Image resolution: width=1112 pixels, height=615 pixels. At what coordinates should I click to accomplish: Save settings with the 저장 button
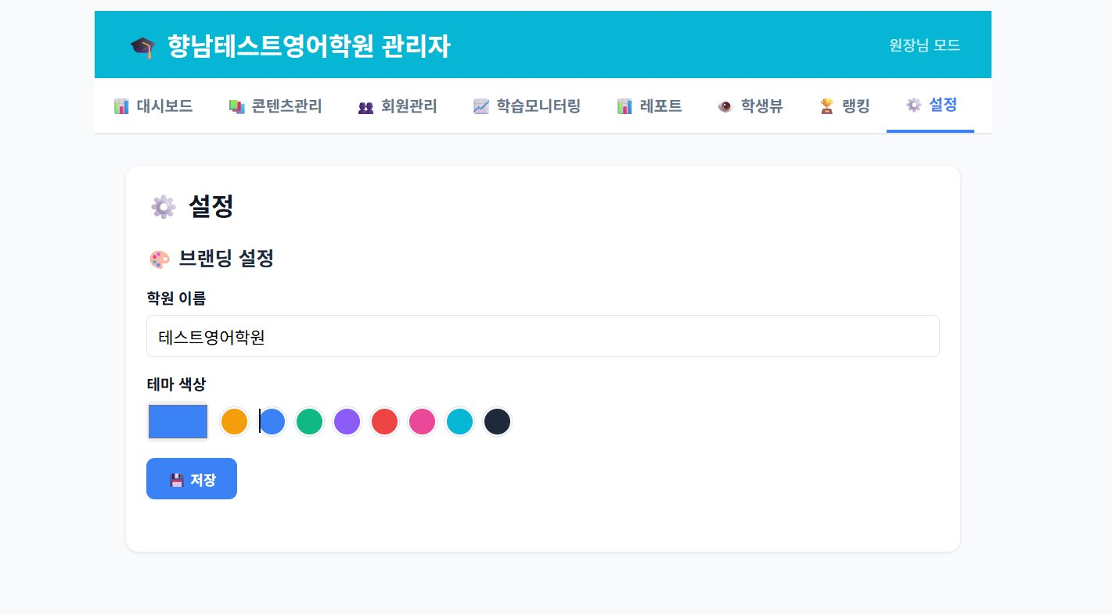[192, 478]
